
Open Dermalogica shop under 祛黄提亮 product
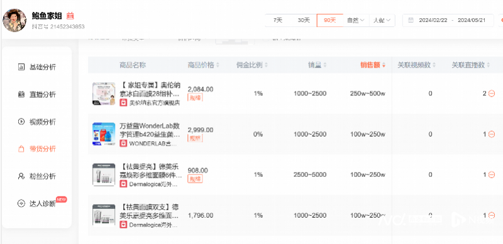pyautogui.click(x=153, y=184)
